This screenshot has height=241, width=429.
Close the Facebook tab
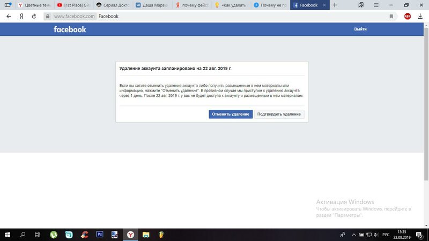(324, 5)
